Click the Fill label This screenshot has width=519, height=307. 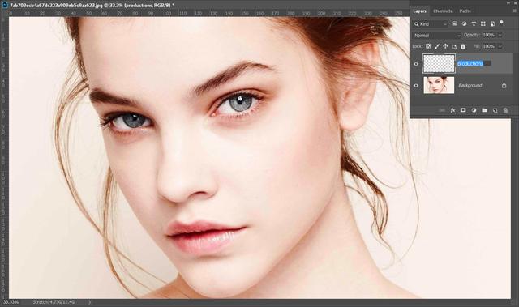tap(476, 46)
